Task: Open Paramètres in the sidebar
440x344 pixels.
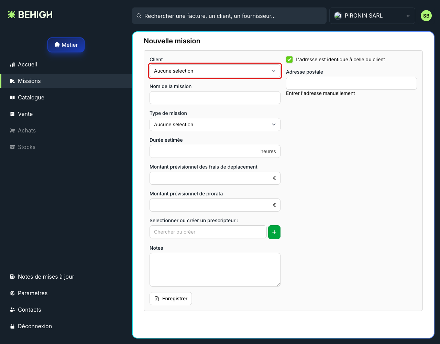Action: pyautogui.click(x=66, y=293)
